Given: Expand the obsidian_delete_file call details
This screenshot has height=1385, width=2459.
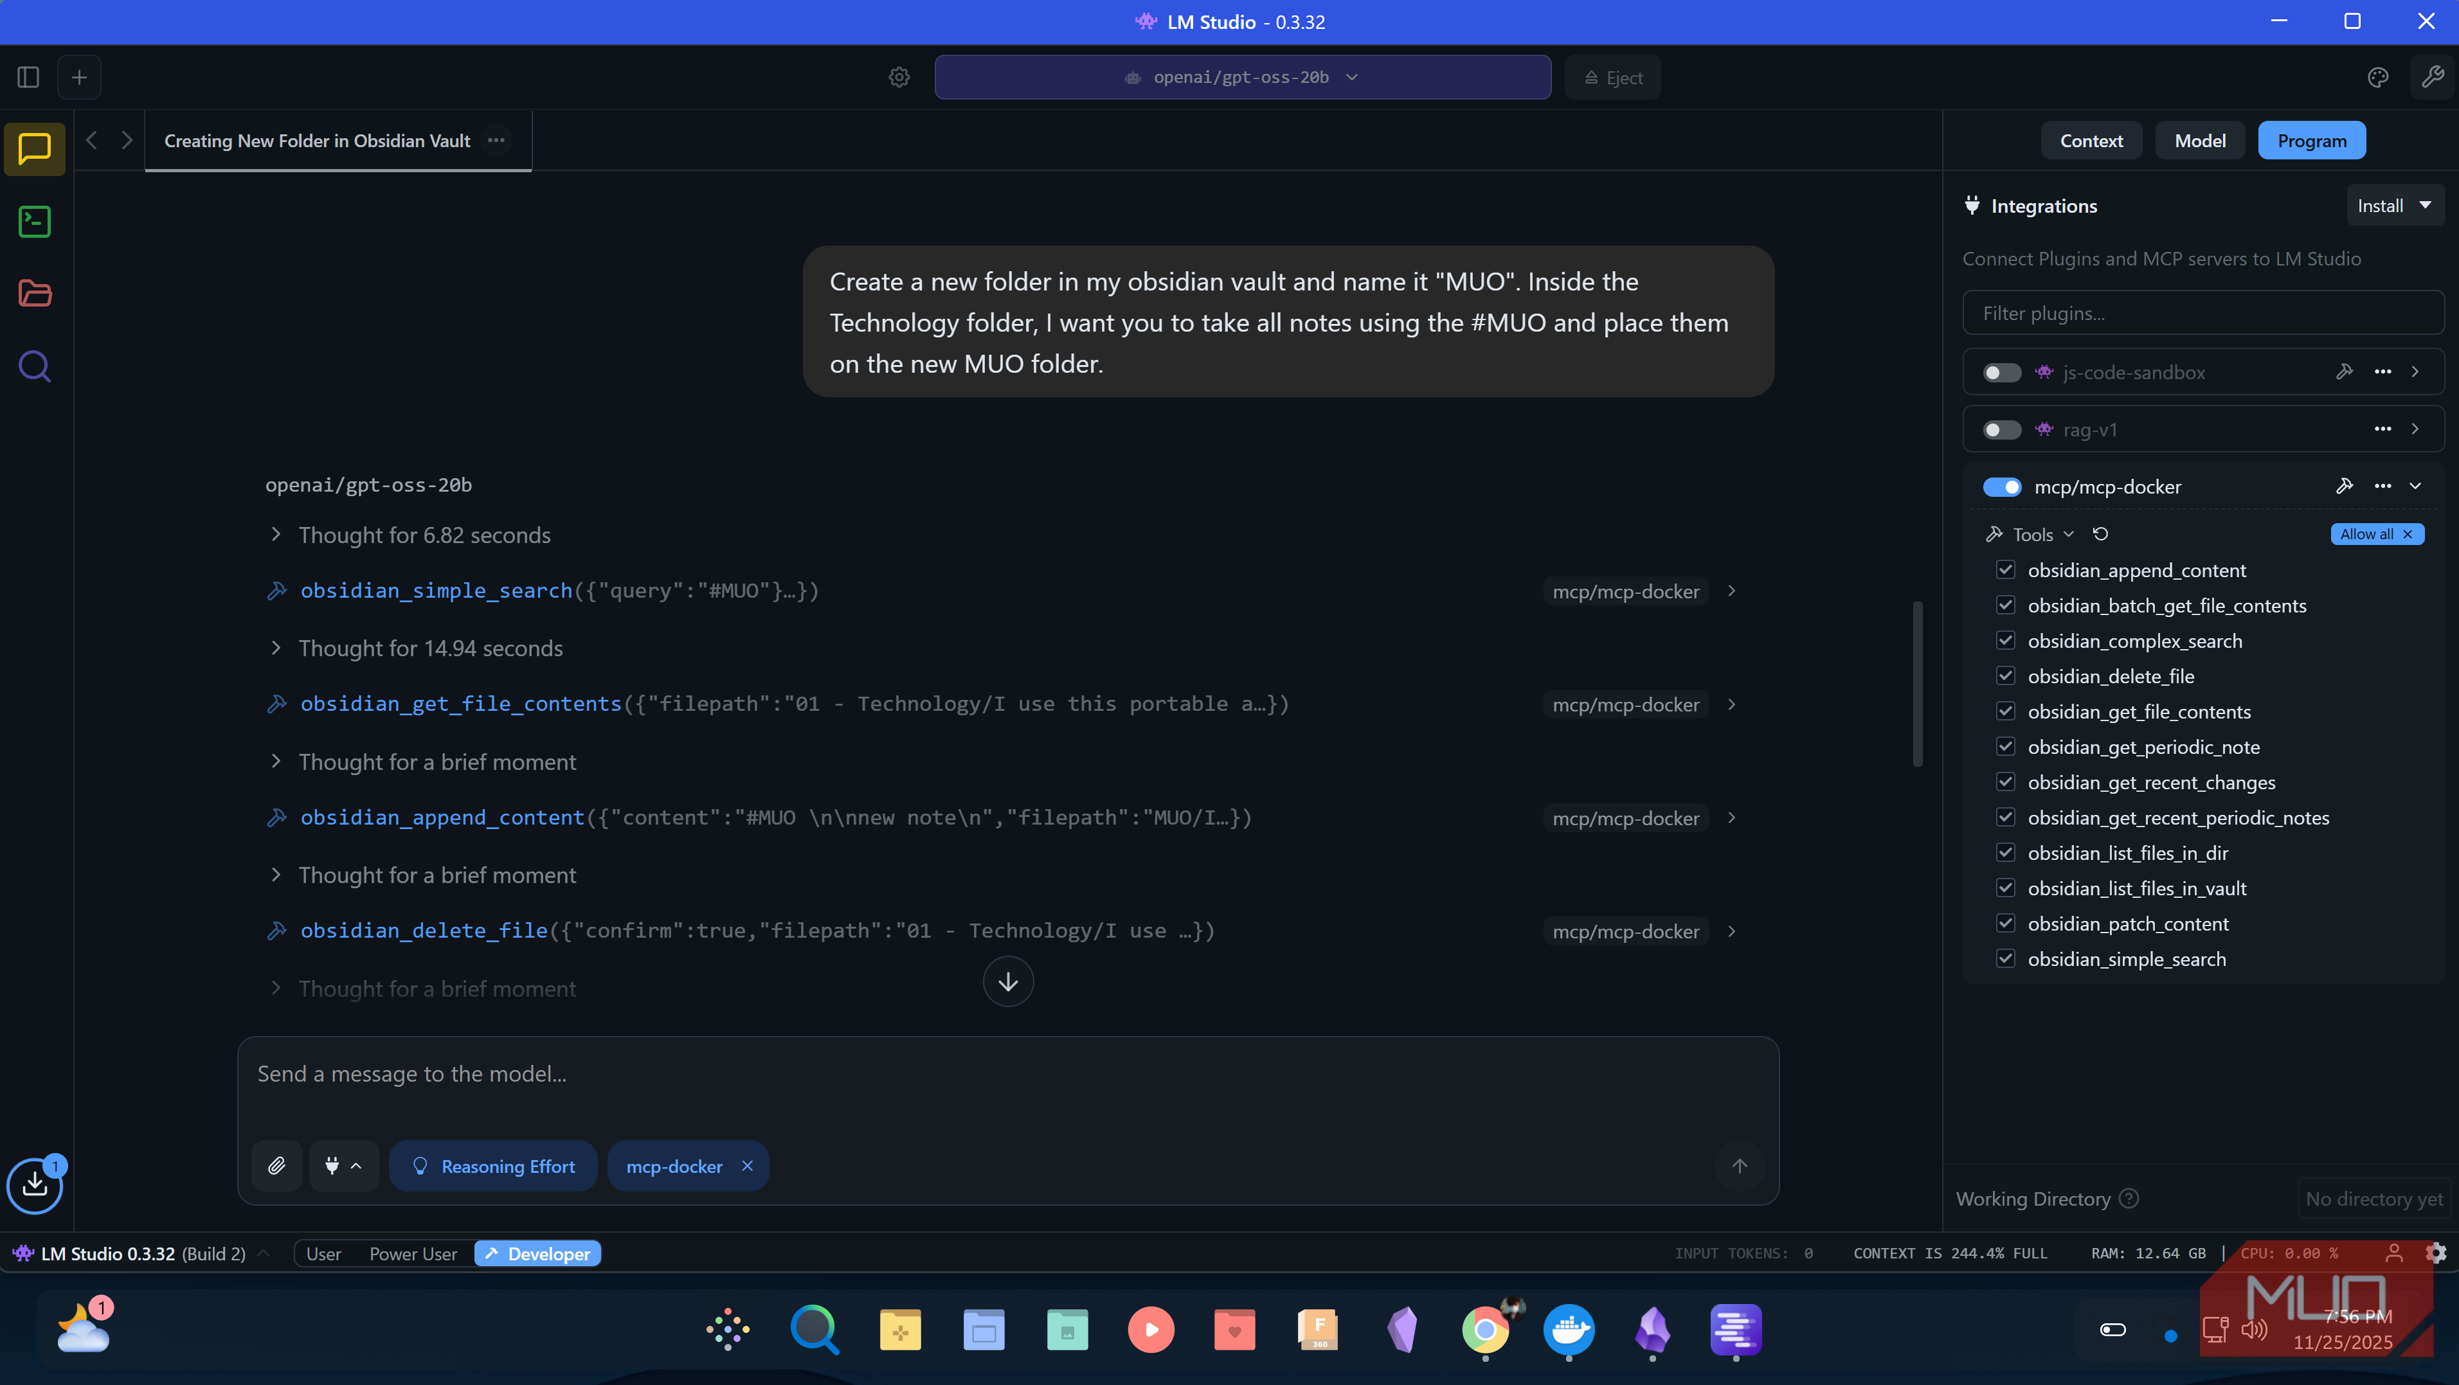Looking at the screenshot, I should pos(1732,931).
